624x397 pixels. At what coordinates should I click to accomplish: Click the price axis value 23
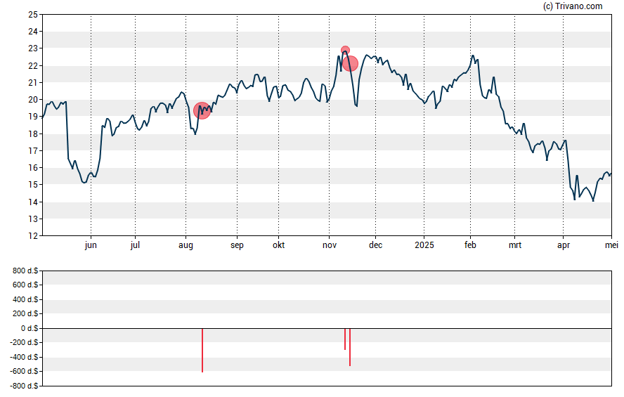[x=33, y=48]
